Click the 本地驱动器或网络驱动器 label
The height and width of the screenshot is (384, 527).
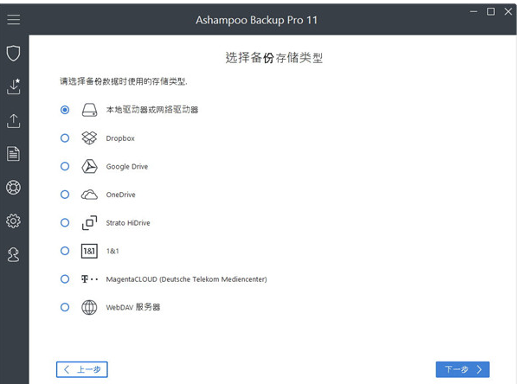point(152,110)
